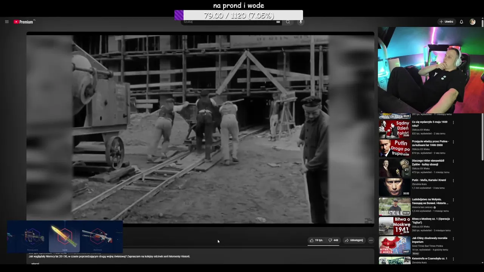Open options for 'Przejęcie władzy przez Putina'
Viewport: 484px width, 272px height.
[453, 142]
